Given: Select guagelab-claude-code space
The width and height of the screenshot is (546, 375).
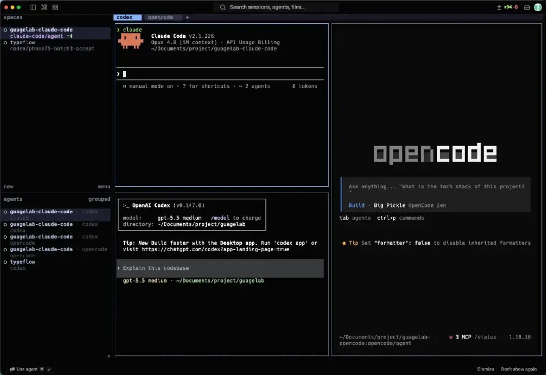Looking at the screenshot, I should click(x=56, y=33).
